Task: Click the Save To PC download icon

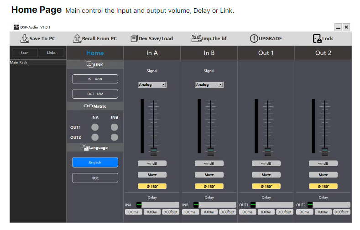Action: 25,39
